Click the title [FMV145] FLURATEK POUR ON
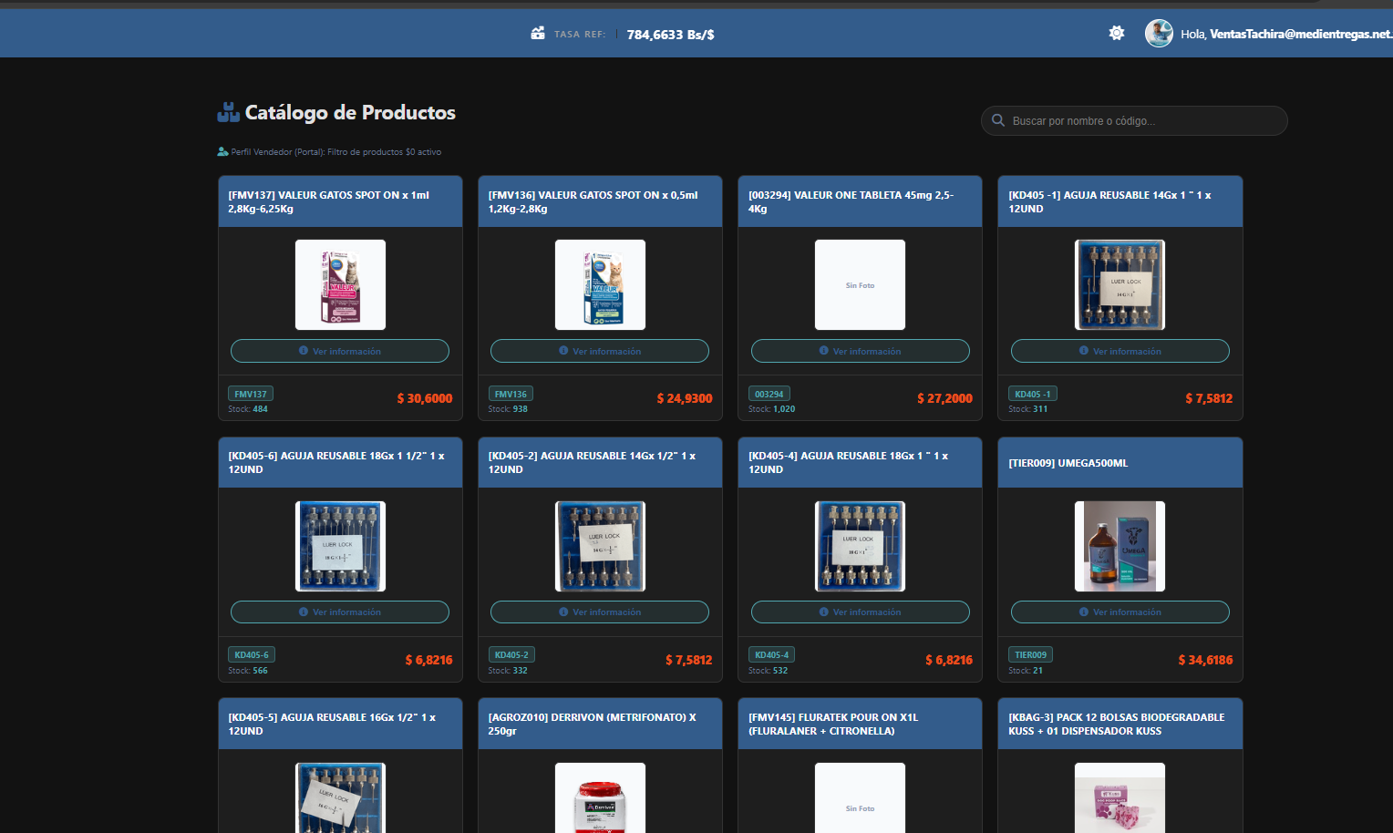 click(833, 724)
